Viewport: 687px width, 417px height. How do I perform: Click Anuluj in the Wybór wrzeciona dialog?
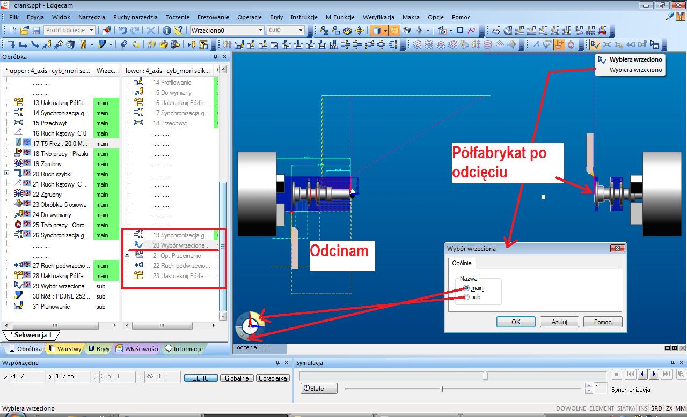tap(559, 322)
